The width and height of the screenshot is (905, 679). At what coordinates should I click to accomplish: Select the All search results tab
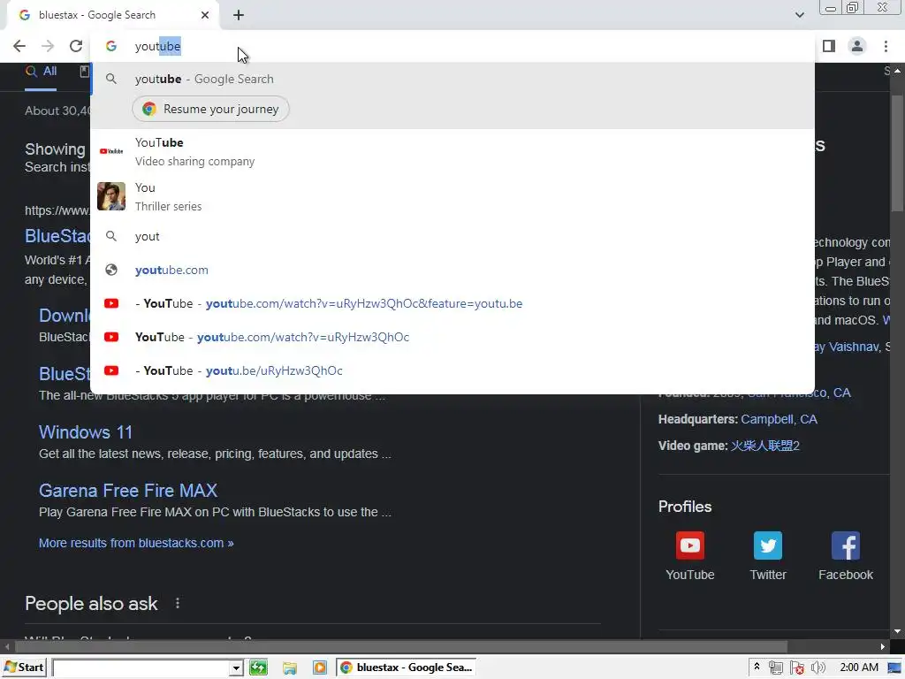41,72
